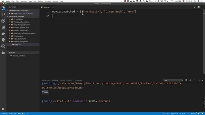Click the volume icon in menu bar
205x115 pixels.
coord(168,1)
